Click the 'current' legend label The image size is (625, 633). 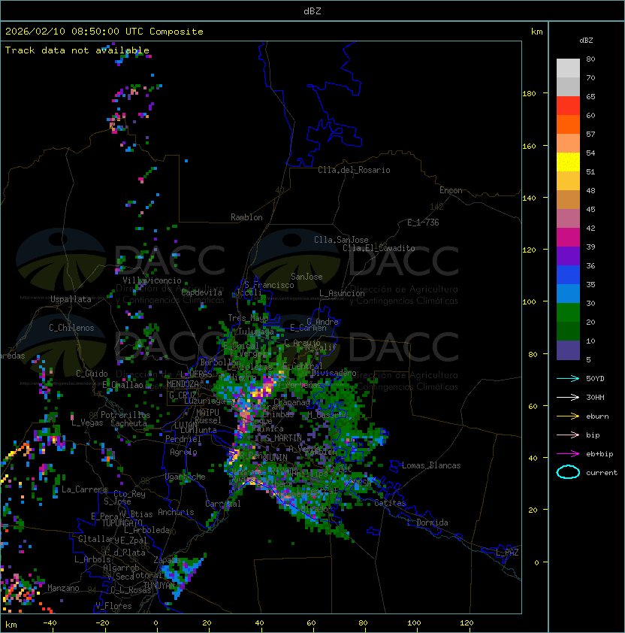click(x=602, y=473)
